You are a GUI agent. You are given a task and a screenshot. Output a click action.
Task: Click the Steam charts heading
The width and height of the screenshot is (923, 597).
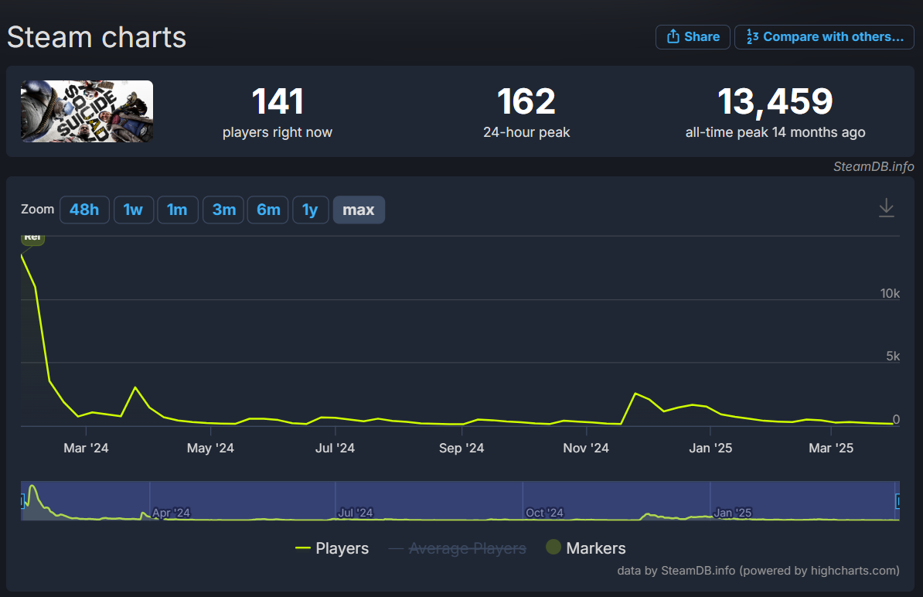[97, 37]
